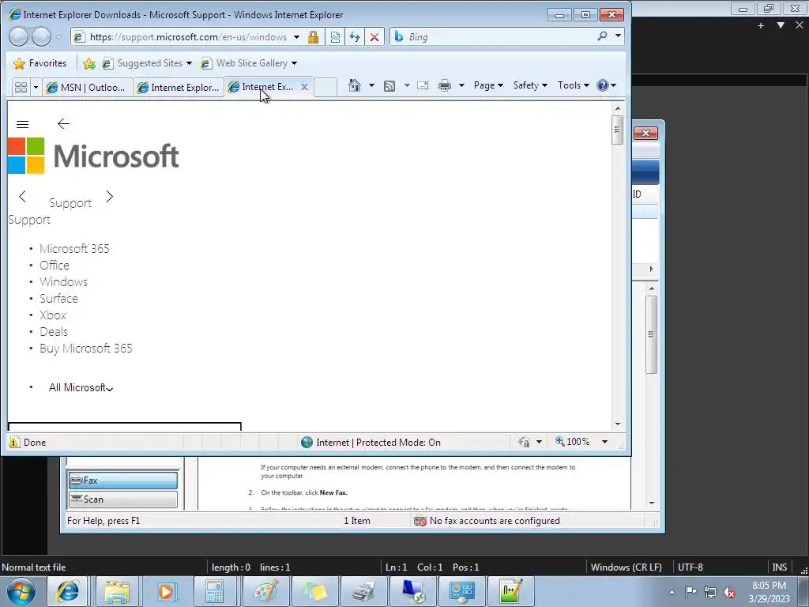The image size is (809, 607).
Task: Click scroll down arrow of IE page
Action: point(618,424)
